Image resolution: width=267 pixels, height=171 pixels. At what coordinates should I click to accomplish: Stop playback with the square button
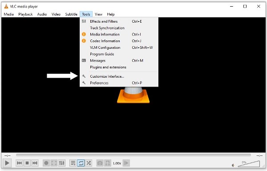(x=27, y=163)
